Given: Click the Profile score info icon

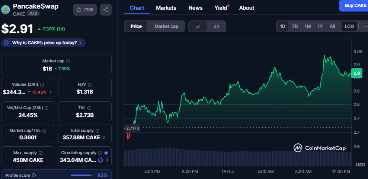Looking at the screenshot, I should coord(34,175).
